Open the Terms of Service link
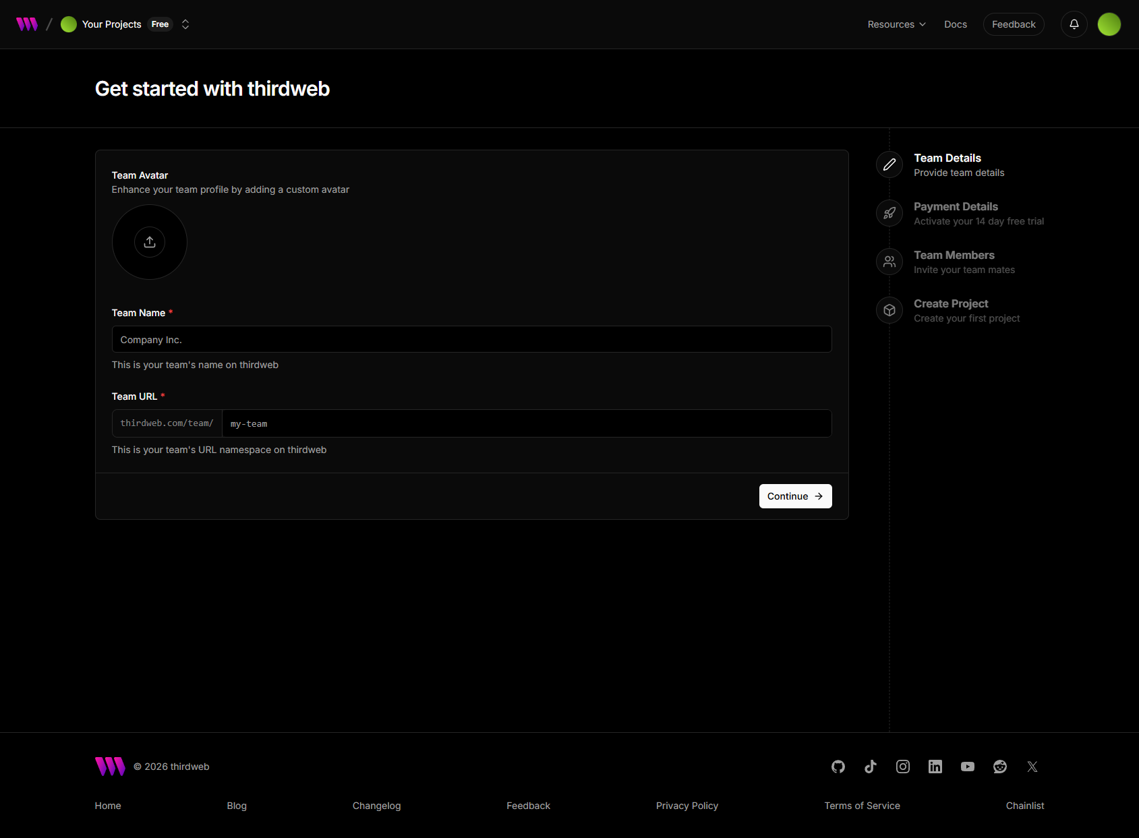 tap(862, 806)
